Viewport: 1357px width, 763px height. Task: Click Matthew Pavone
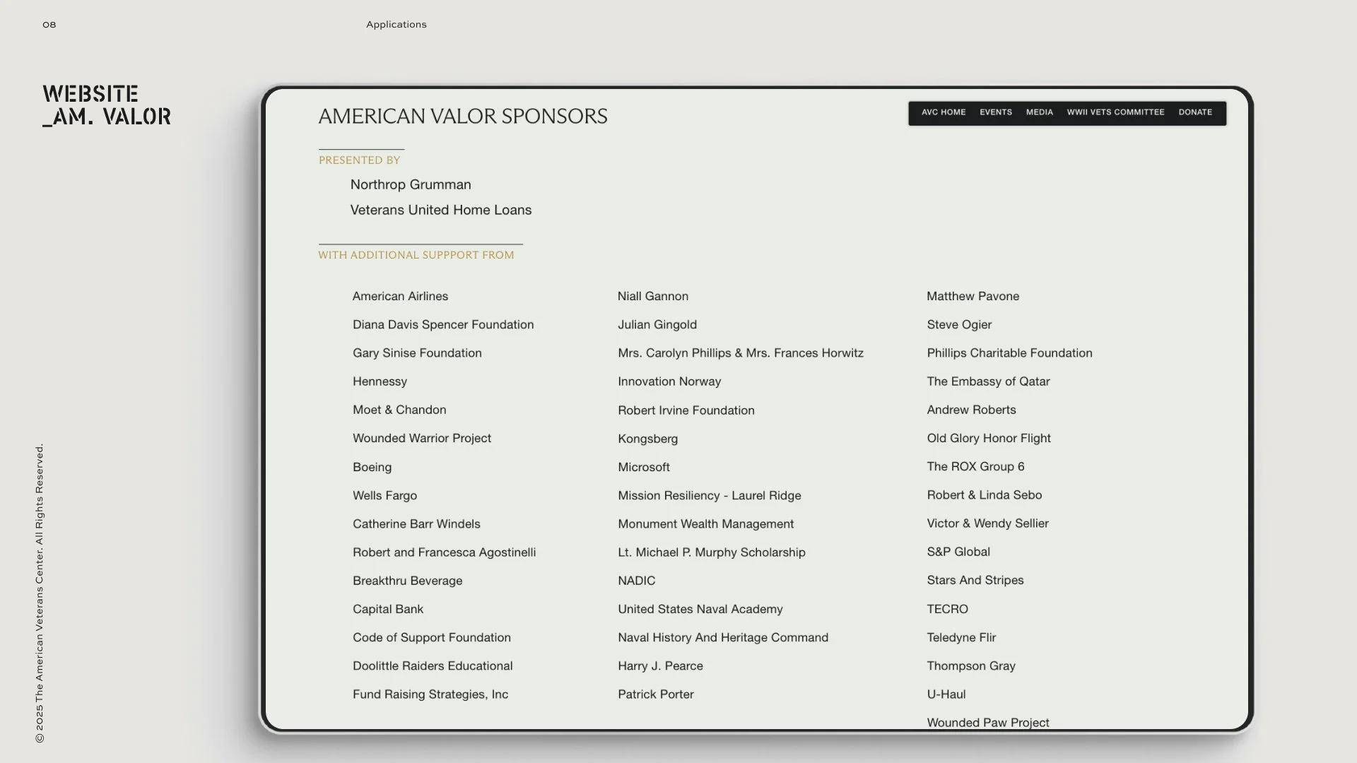click(973, 296)
